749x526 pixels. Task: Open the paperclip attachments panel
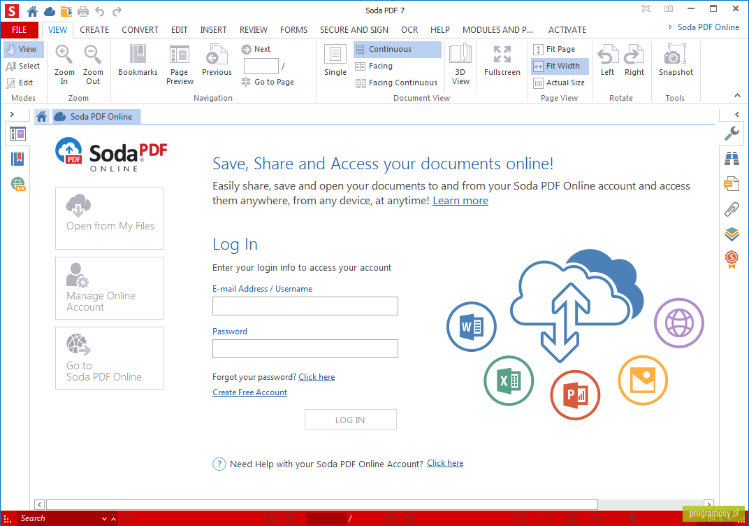pyautogui.click(x=732, y=209)
